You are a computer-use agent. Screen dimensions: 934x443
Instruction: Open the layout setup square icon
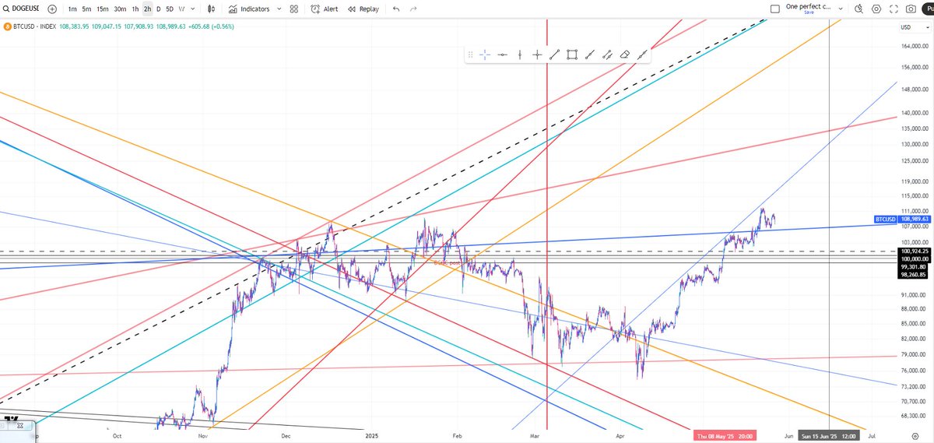(774, 9)
